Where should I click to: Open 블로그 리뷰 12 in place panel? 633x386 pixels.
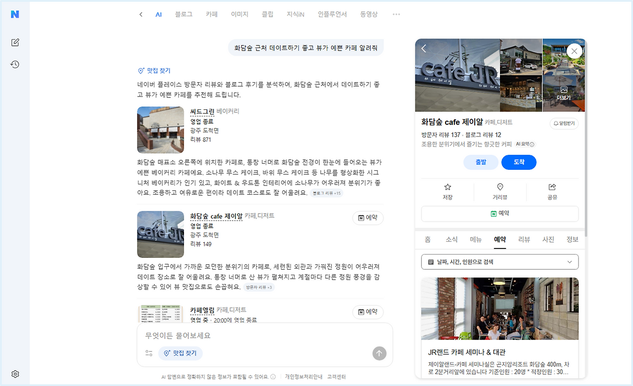(x=483, y=135)
